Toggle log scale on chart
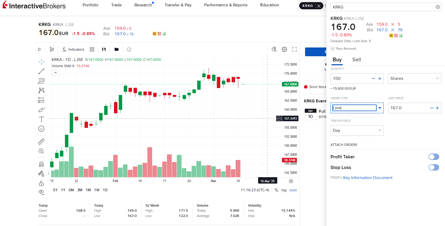445x226 pixels. coord(284,190)
